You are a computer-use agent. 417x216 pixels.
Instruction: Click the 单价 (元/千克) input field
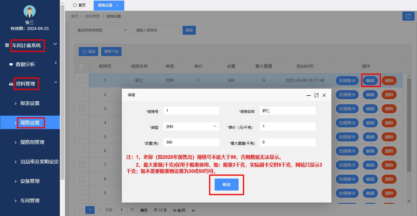point(288,126)
